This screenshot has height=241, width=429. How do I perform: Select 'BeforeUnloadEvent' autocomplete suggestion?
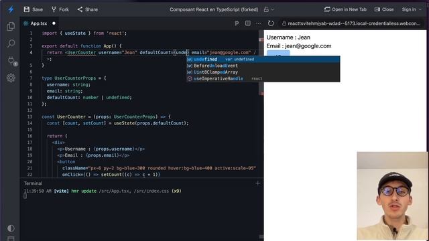[263, 66]
